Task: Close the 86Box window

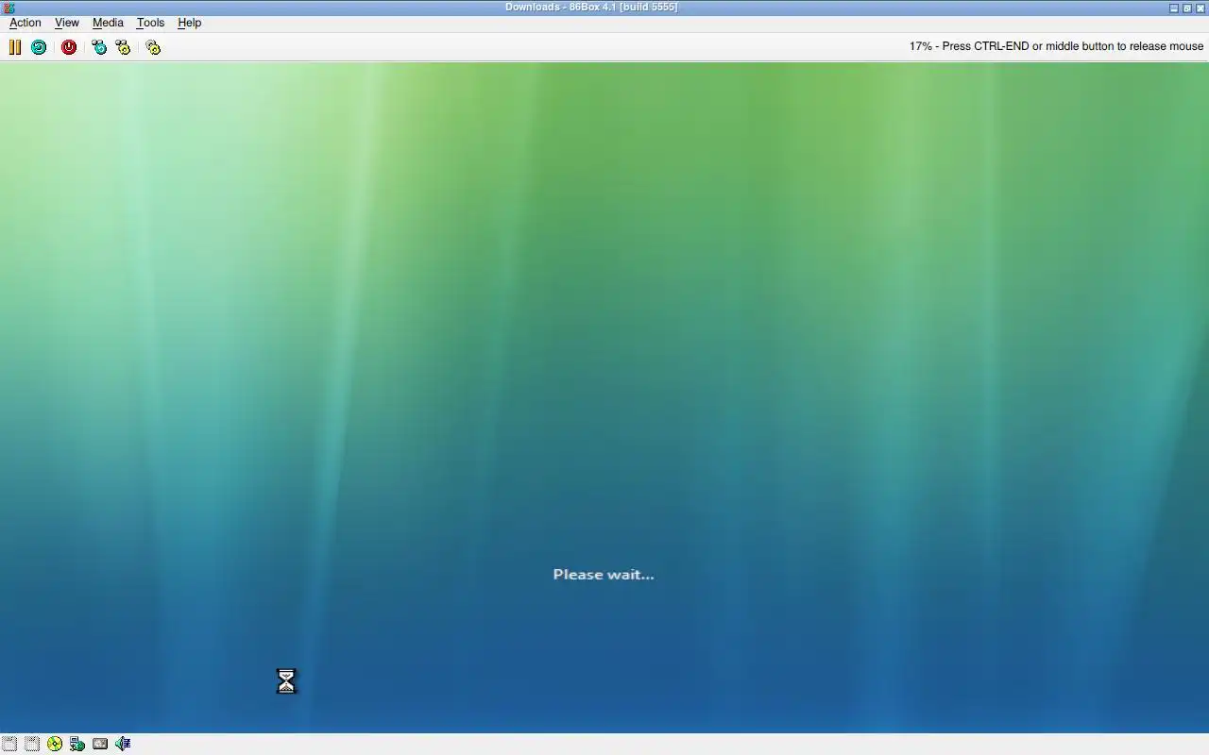Action: 1200,8
